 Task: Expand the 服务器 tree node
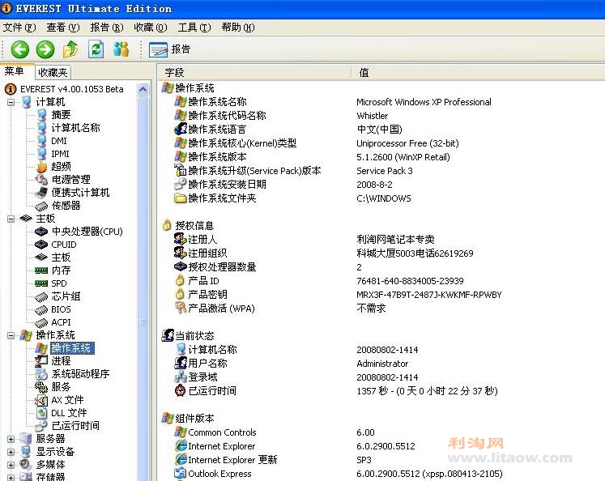pos(11,439)
